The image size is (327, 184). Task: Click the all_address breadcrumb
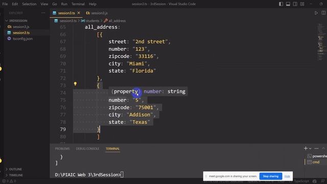[117, 20]
